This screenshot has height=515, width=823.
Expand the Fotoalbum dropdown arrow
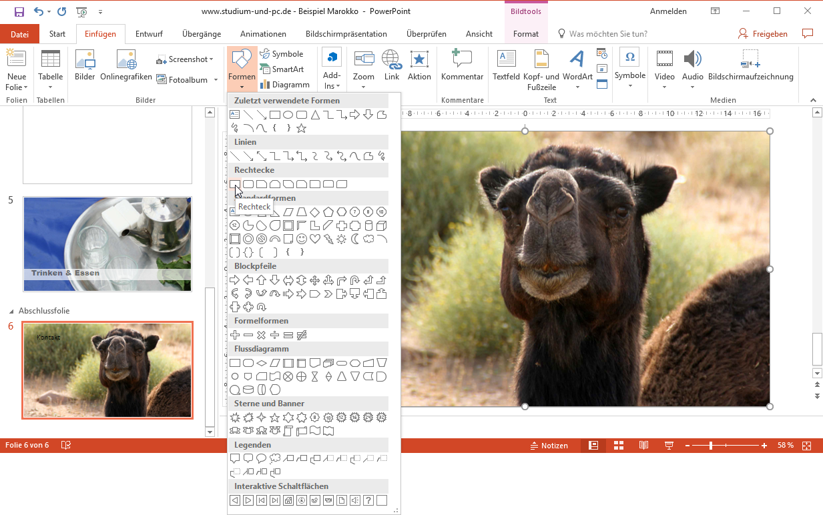(x=216, y=79)
